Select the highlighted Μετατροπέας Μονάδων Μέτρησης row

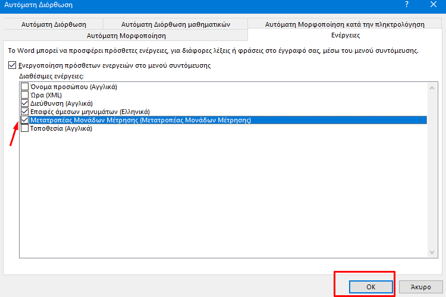click(x=228, y=120)
